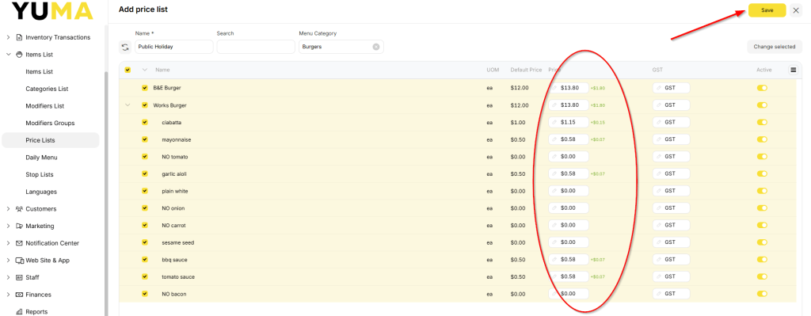This screenshot has width=811, height=316.
Task: Click the edit pencil in B&E Burger price
Action: 554,88
